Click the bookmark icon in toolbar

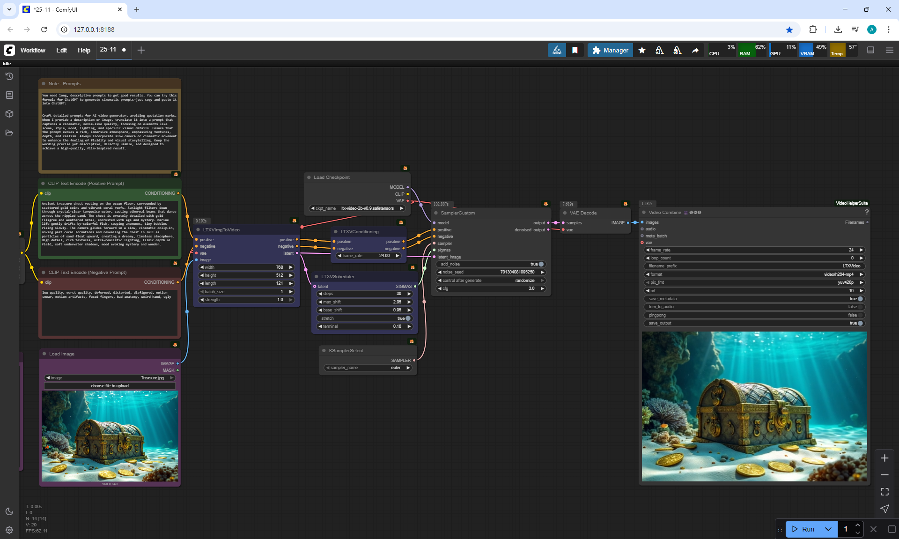[x=575, y=50]
